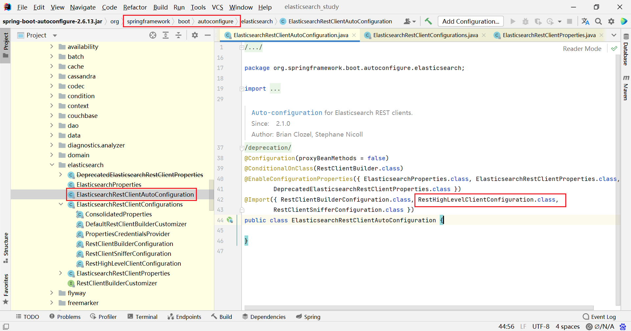Viewport: 631px width, 331px height.
Task: Hide the Project panel with minus icon
Action: coord(208,35)
